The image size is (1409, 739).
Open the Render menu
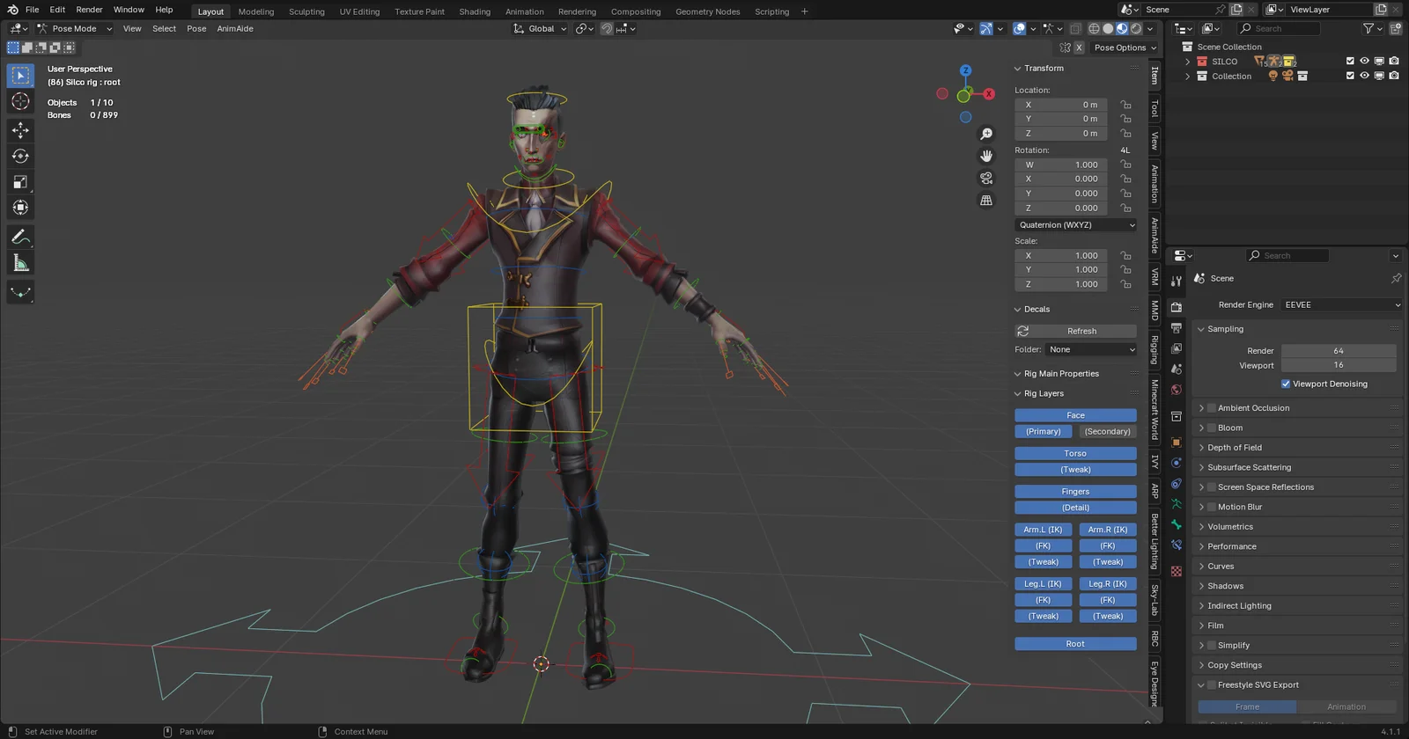point(89,10)
